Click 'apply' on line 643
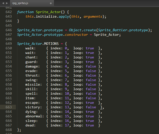 click(x=64, y=17)
